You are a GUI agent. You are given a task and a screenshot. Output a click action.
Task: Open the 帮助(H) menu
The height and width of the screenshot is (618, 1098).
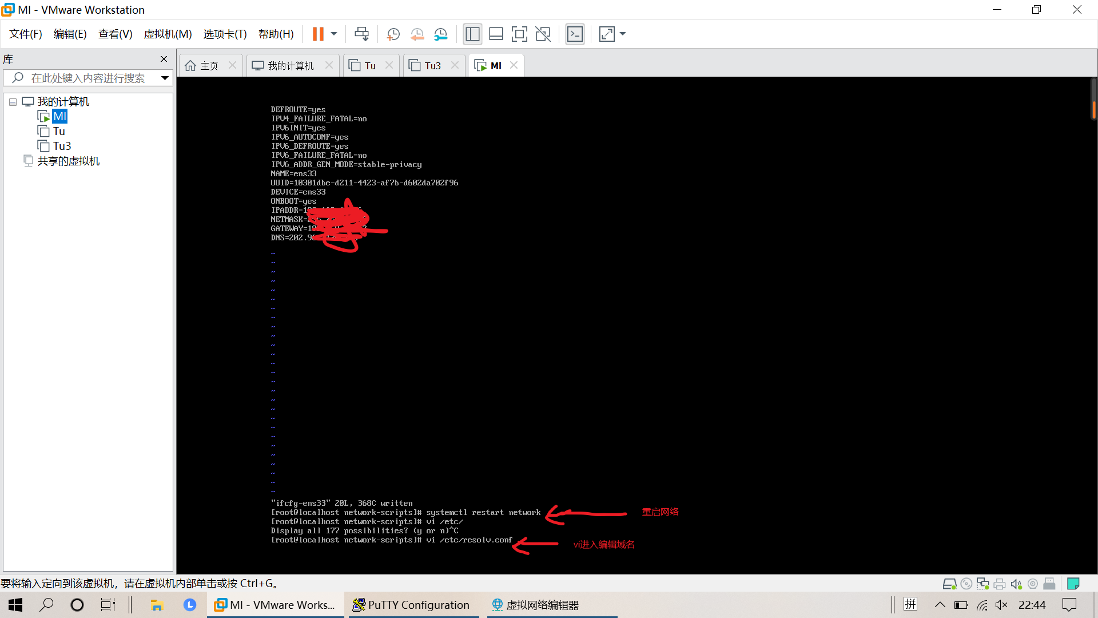point(276,34)
